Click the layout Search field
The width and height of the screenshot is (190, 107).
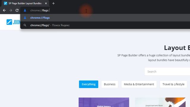[x=167, y=71]
